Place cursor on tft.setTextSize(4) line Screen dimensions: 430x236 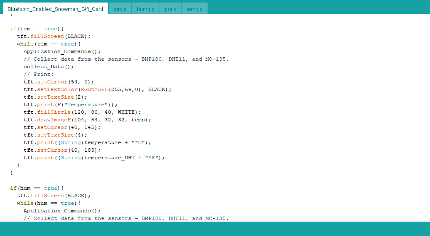(55, 135)
